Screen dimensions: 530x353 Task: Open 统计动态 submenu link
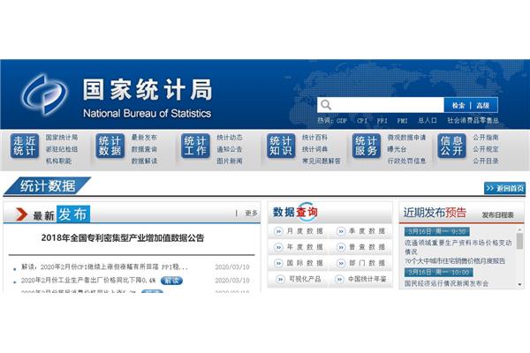tap(230, 138)
